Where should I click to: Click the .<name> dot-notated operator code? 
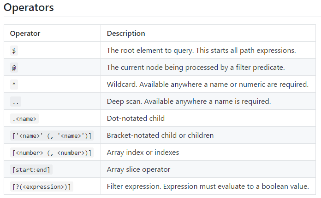pos(24,119)
